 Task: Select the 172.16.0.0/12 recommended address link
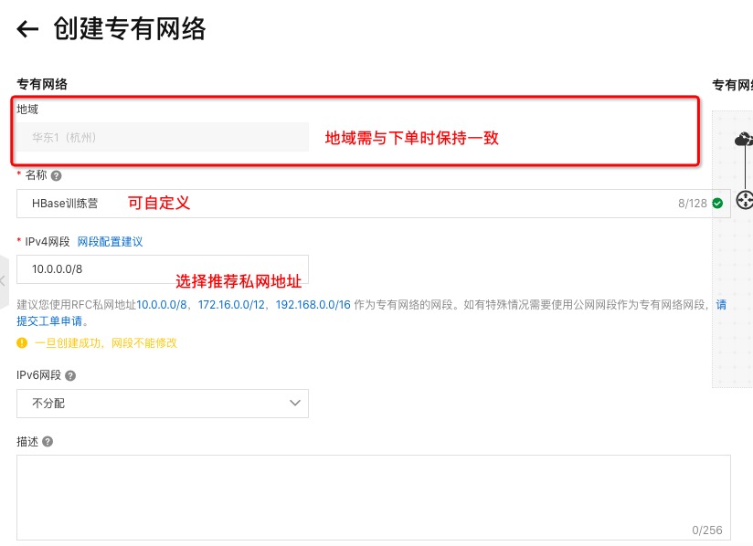[x=231, y=305]
